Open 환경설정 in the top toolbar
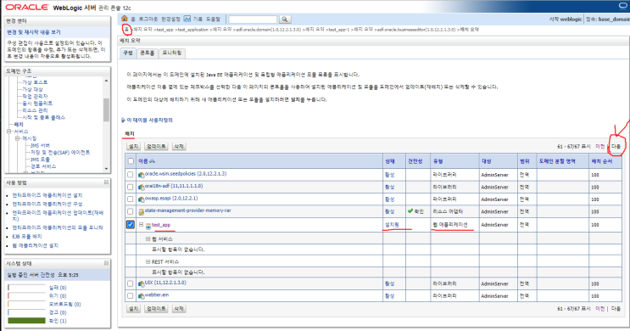Image resolution: width=630 pixels, height=331 pixels. 170,19
